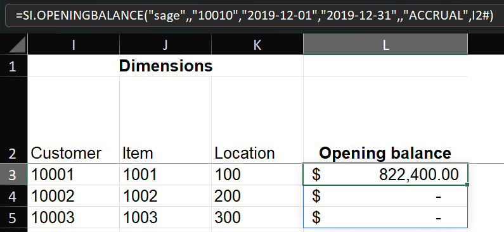This screenshot has height=232, width=504.
Task: Select row 4 header
Action: (x=13, y=196)
